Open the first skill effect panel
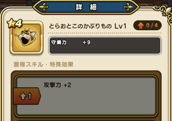 [x=86, y=96]
